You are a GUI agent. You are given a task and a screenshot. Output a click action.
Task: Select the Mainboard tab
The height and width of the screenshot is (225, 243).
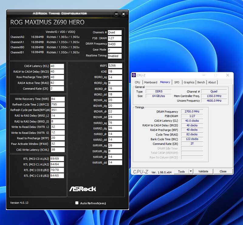point(151,82)
